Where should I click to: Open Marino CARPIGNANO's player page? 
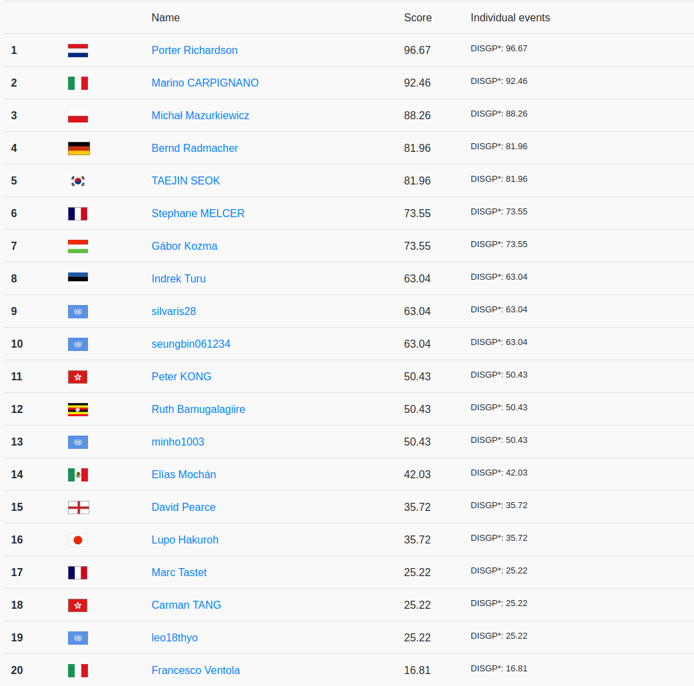click(205, 83)
